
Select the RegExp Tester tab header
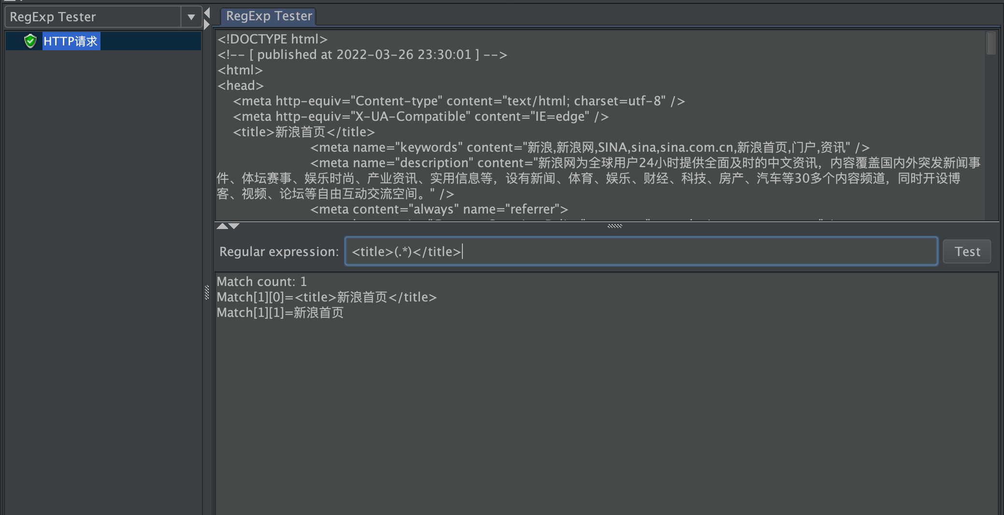click(269, 16)
